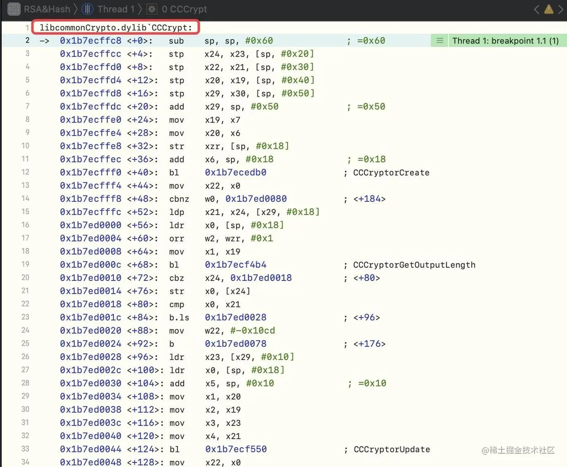Click the CCCryptorCreate comment
Image resolution: width=567 pixels, height=467 pixels.
click(391, 173)
